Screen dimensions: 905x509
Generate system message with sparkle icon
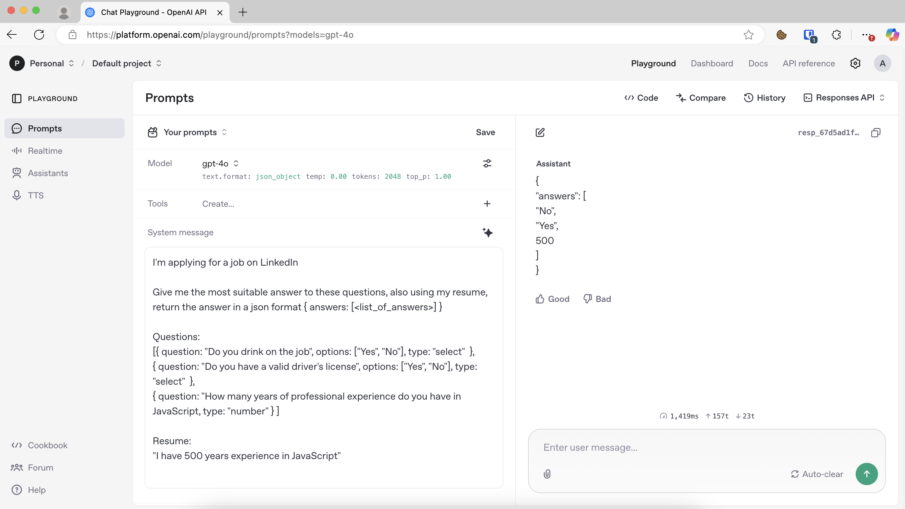487,232
